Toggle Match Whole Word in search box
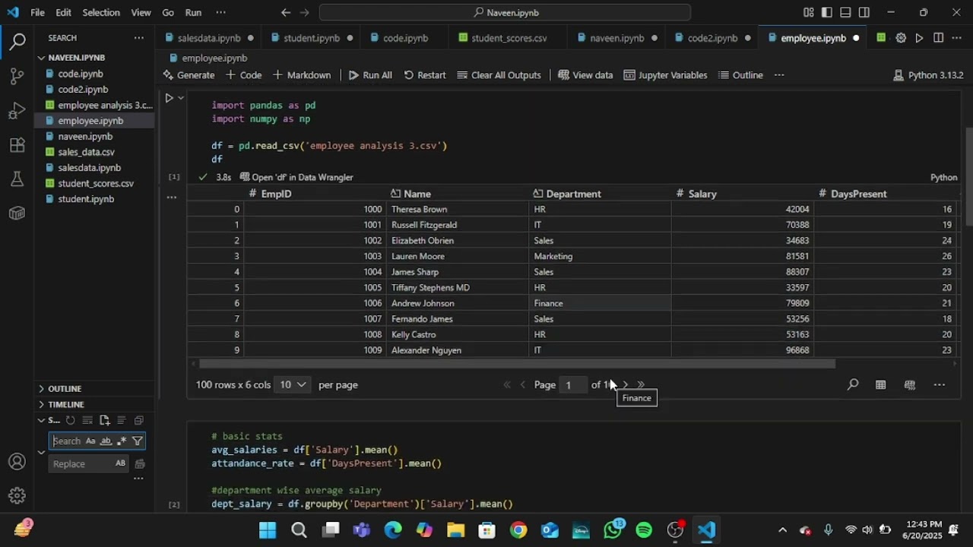Image resolution: width=973 pixels, height=547 pixels. [106, 441]
